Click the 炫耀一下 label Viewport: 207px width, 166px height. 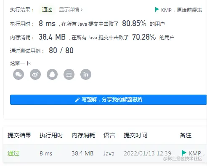click(21, 63)
